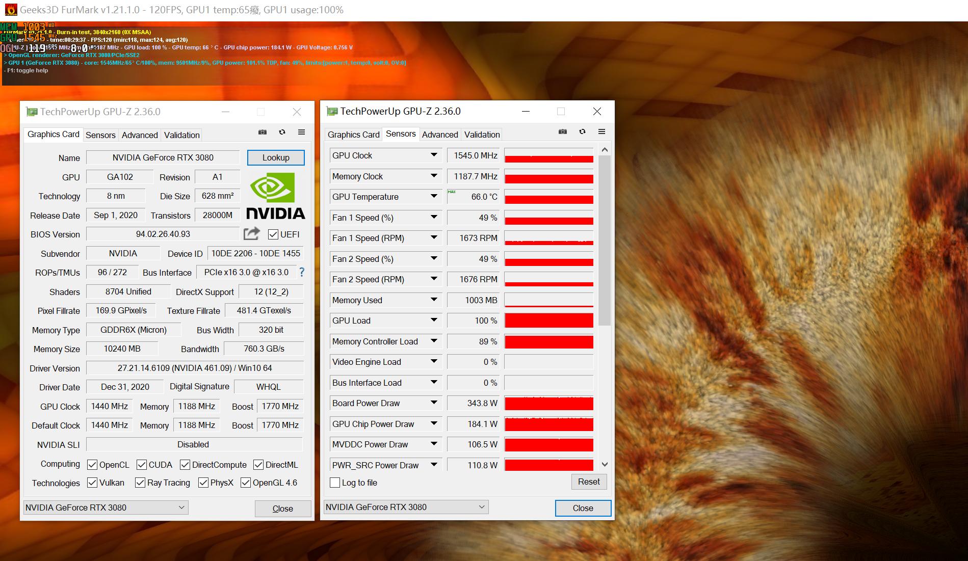The height and width of the screenshot is (561, 968).
Task: Click the Lookup button
Action: click(276, 157)
